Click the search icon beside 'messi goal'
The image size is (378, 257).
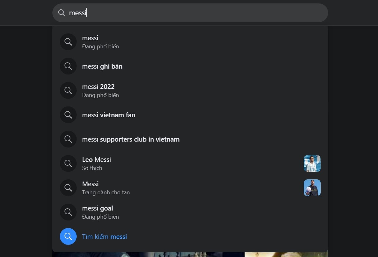click(x=68, y=212)
